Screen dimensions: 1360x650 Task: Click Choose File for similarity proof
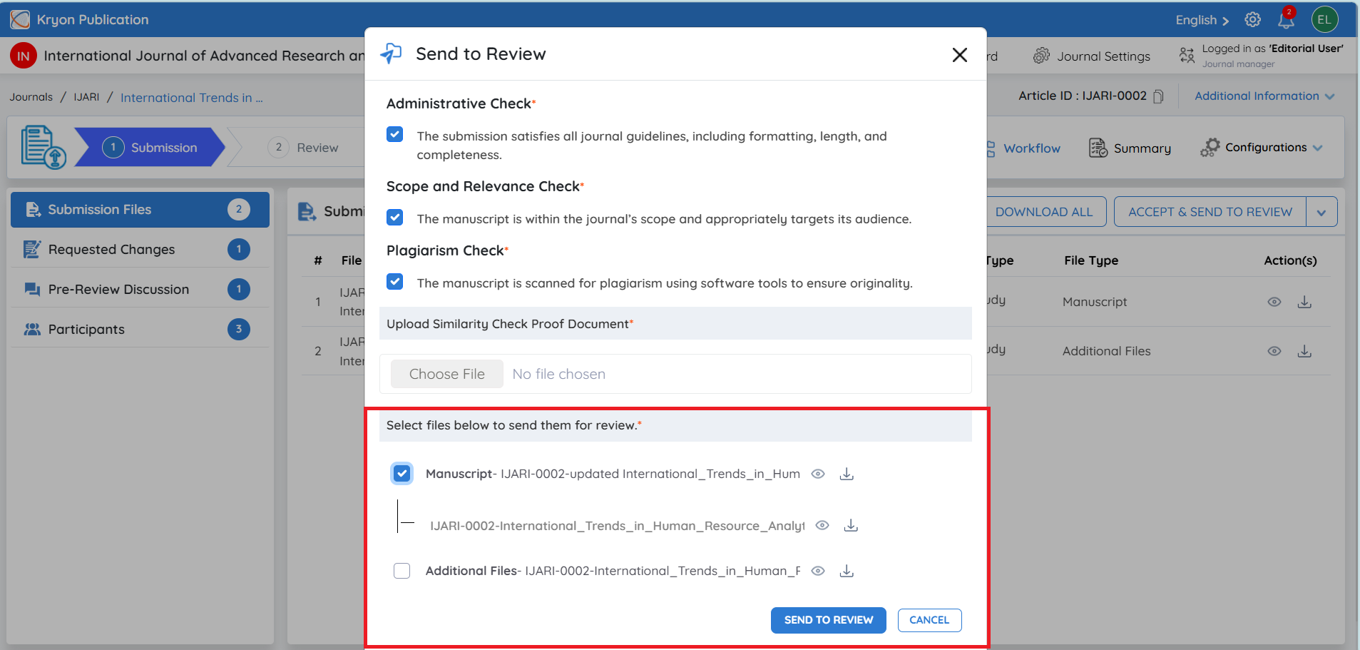tap(447, 374)
